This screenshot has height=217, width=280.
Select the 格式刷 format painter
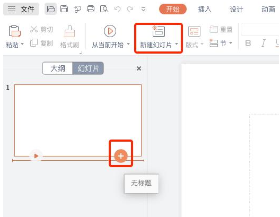pos(69,37)
